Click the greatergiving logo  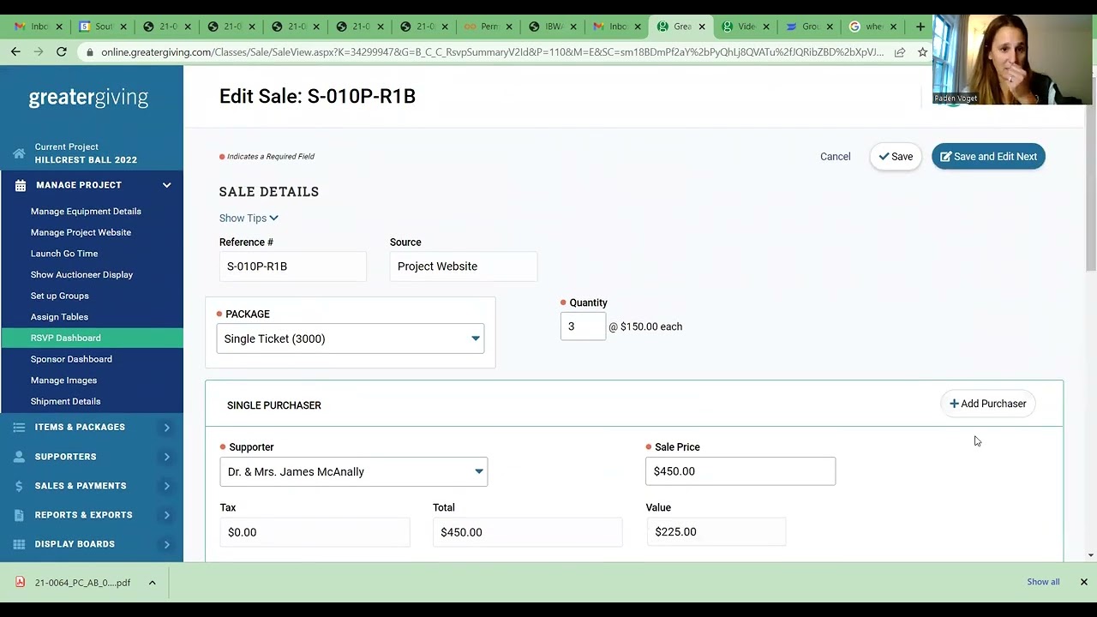click(88, 98)
